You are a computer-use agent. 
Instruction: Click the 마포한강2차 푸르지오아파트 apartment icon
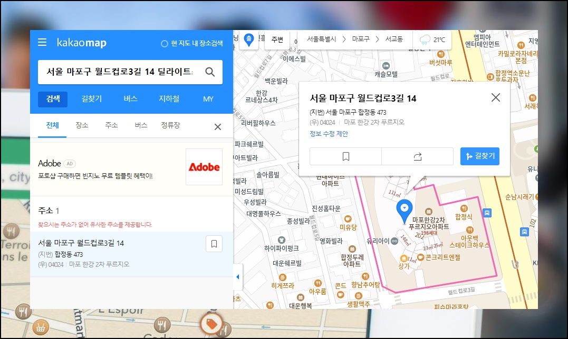pyautogui.click(x=429, y=212)
